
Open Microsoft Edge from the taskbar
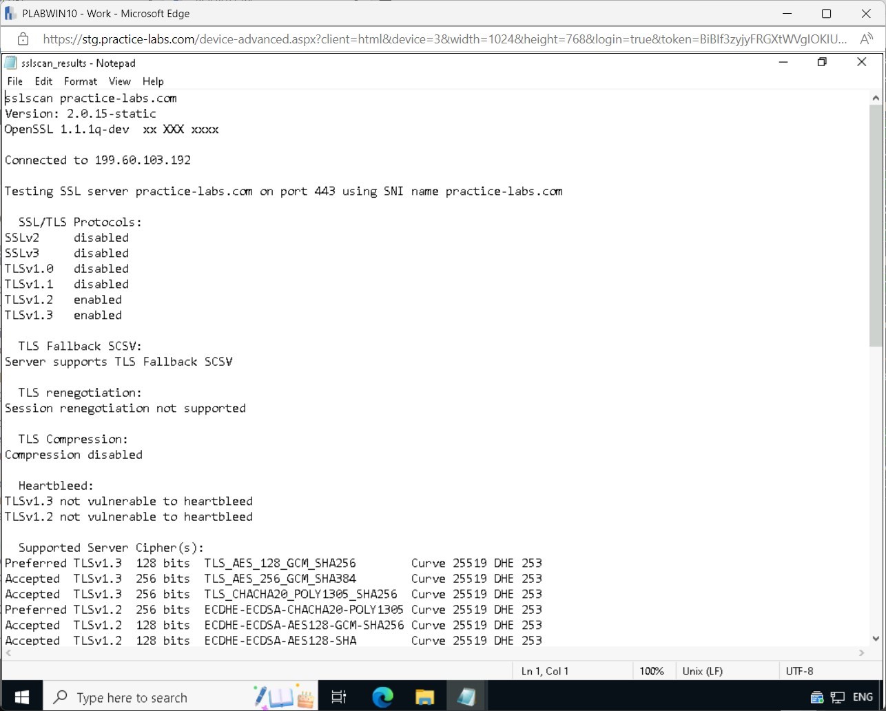pyautogui.click(x=382, y=697)
